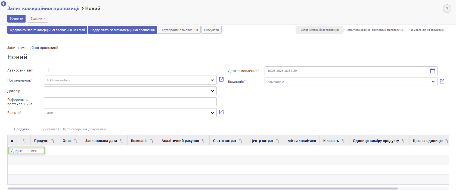Sort by Аналітичний рахунок column arrows

click(203, 141)
